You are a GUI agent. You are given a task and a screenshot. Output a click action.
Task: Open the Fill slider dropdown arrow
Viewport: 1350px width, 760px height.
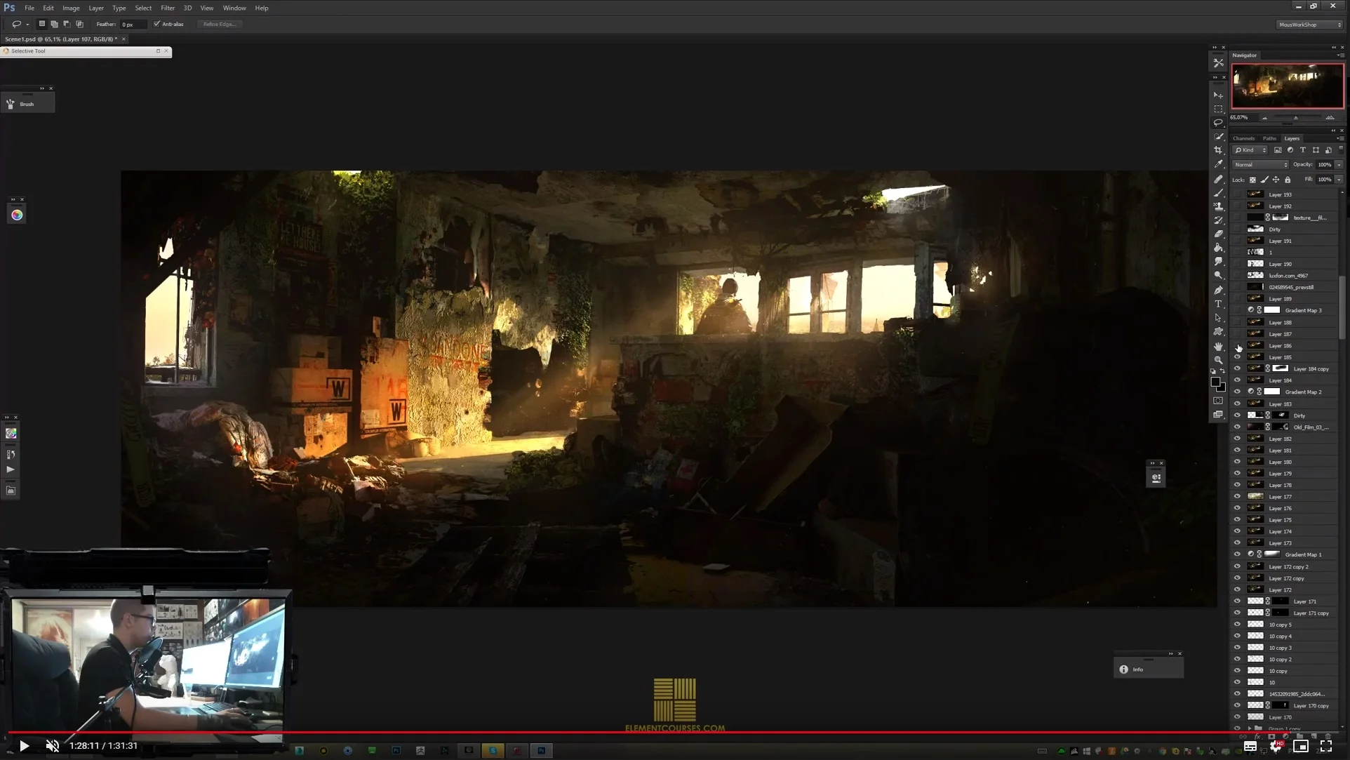point(1339,180)
